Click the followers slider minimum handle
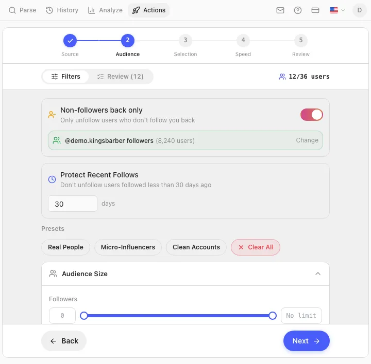371x364 pixels. [84, 316]
